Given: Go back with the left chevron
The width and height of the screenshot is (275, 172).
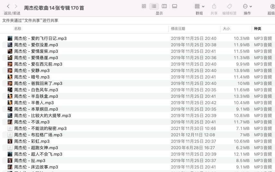Looking at the screenshot, I should click(x=8, y=6).
